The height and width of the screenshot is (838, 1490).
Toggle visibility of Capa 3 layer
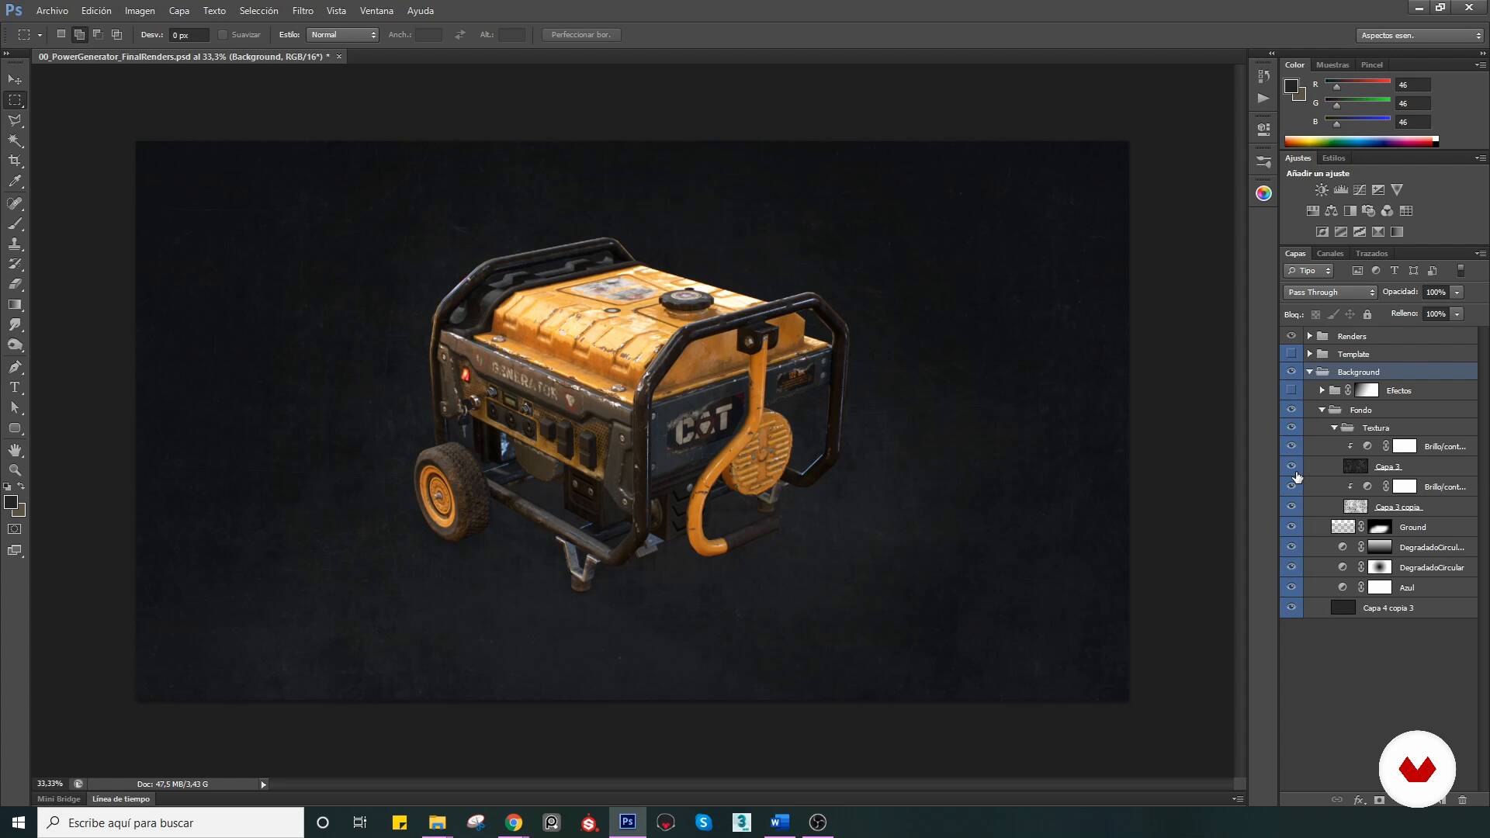point(1291,466)
